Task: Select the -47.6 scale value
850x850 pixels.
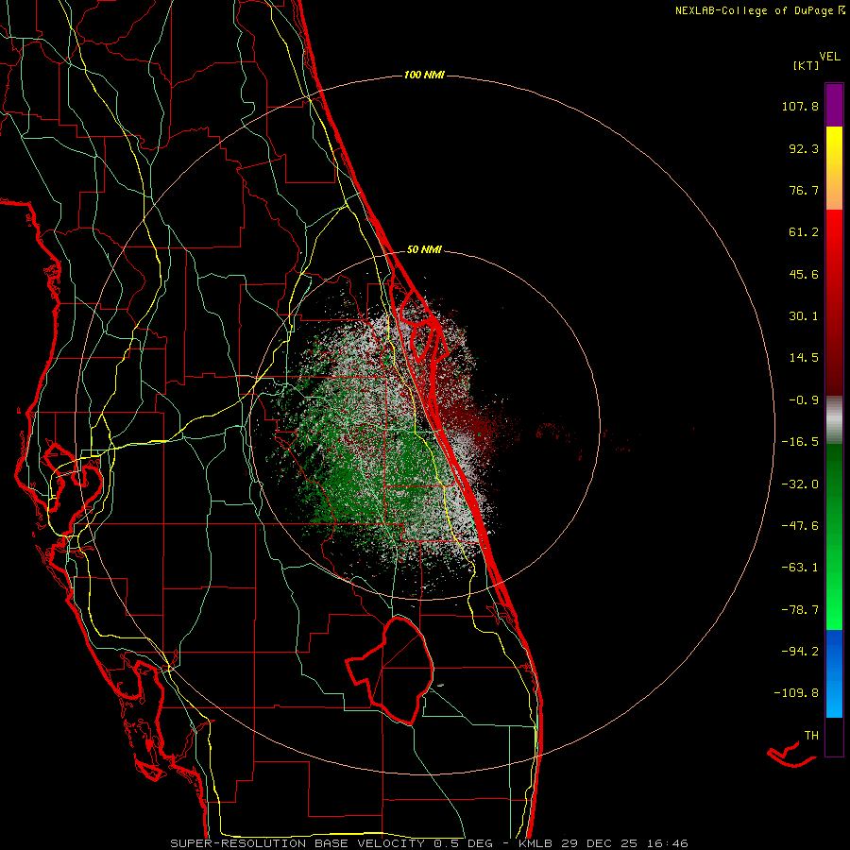Action: [800, 526]
